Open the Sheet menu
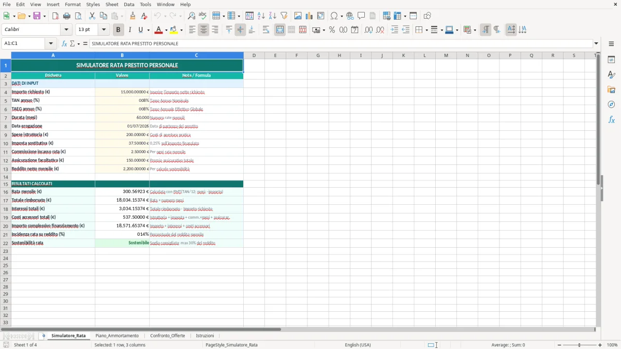Image resolution: width=621 pixels, height=349 pixels. click(x=112, y=4)
